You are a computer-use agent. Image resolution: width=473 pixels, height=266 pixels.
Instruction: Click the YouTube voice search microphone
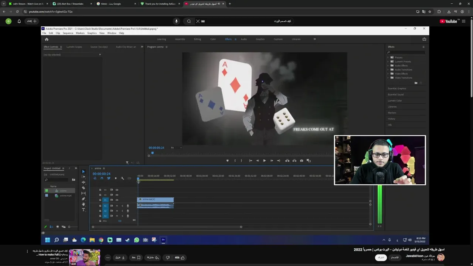coord(176,21)
